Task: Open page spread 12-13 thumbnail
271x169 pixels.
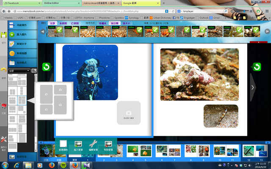Action: pyautogui.click(x=255, y=151)
